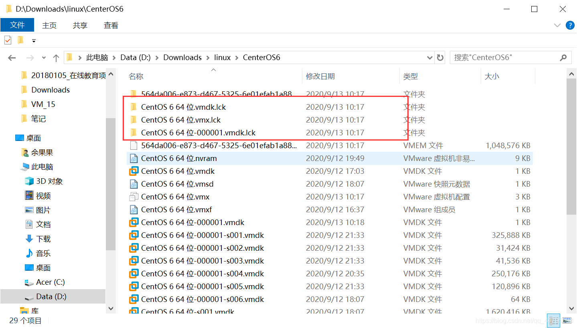Go forward with the forward arrow
Viewport: 577px width, 328px height.
coord(30,58)
